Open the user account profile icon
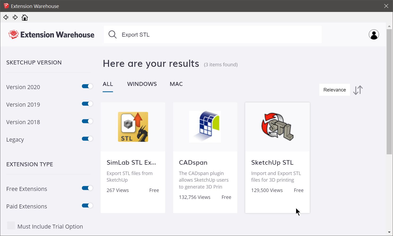Screen dimensions: 393x236 coord(374,34)
